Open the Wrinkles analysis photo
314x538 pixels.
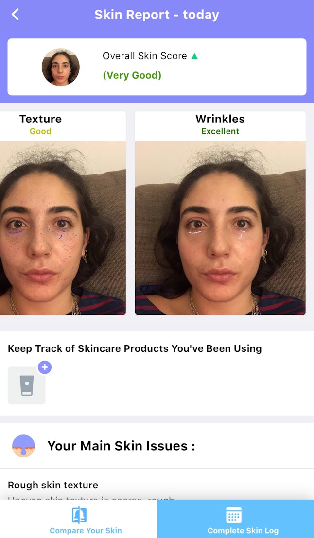220,228
